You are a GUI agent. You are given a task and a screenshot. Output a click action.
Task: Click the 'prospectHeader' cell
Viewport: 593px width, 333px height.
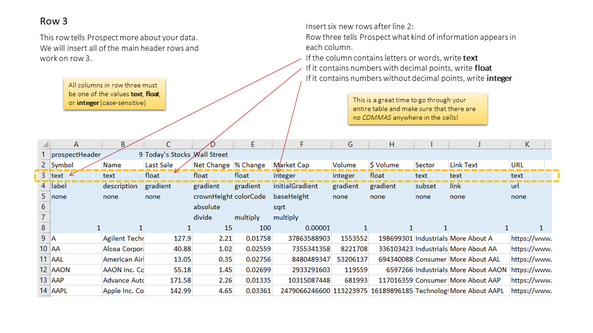coord(76,154)
